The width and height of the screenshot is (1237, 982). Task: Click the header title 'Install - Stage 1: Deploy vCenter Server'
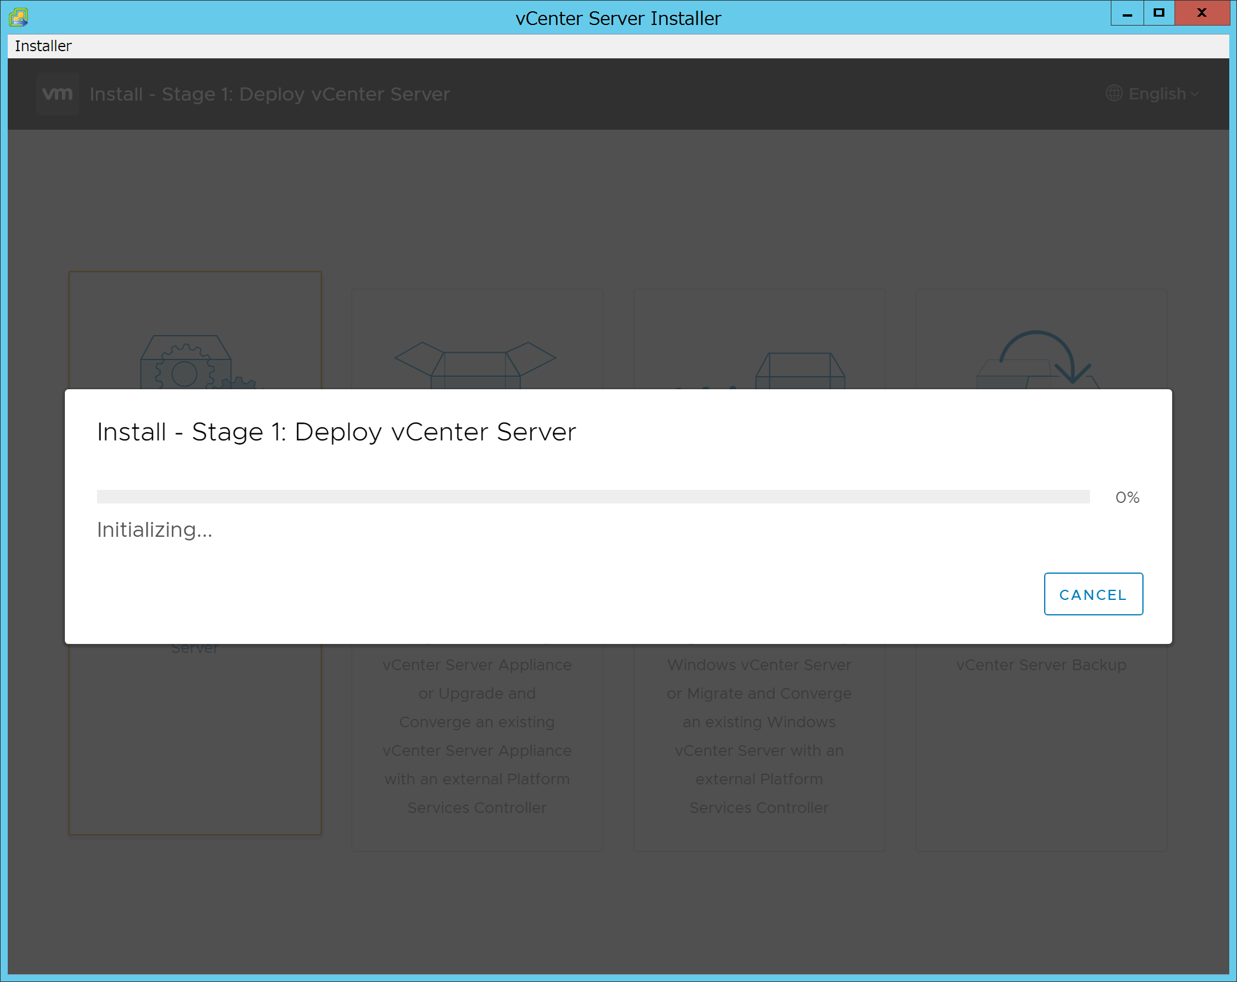(270, 94)
